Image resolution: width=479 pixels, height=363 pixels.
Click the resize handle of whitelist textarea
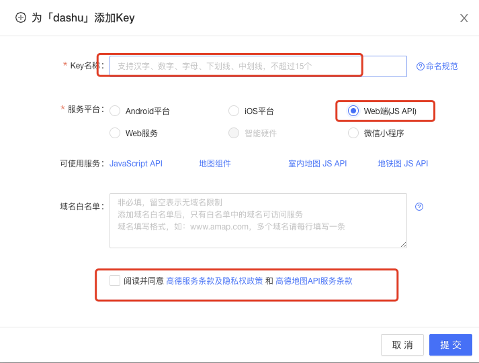point(403,244)
